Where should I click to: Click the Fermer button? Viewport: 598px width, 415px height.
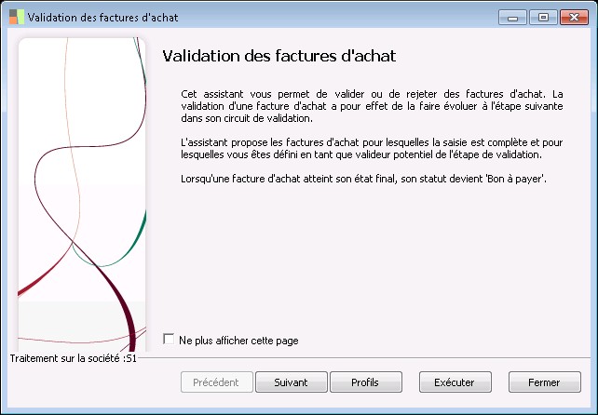[543, 382]
